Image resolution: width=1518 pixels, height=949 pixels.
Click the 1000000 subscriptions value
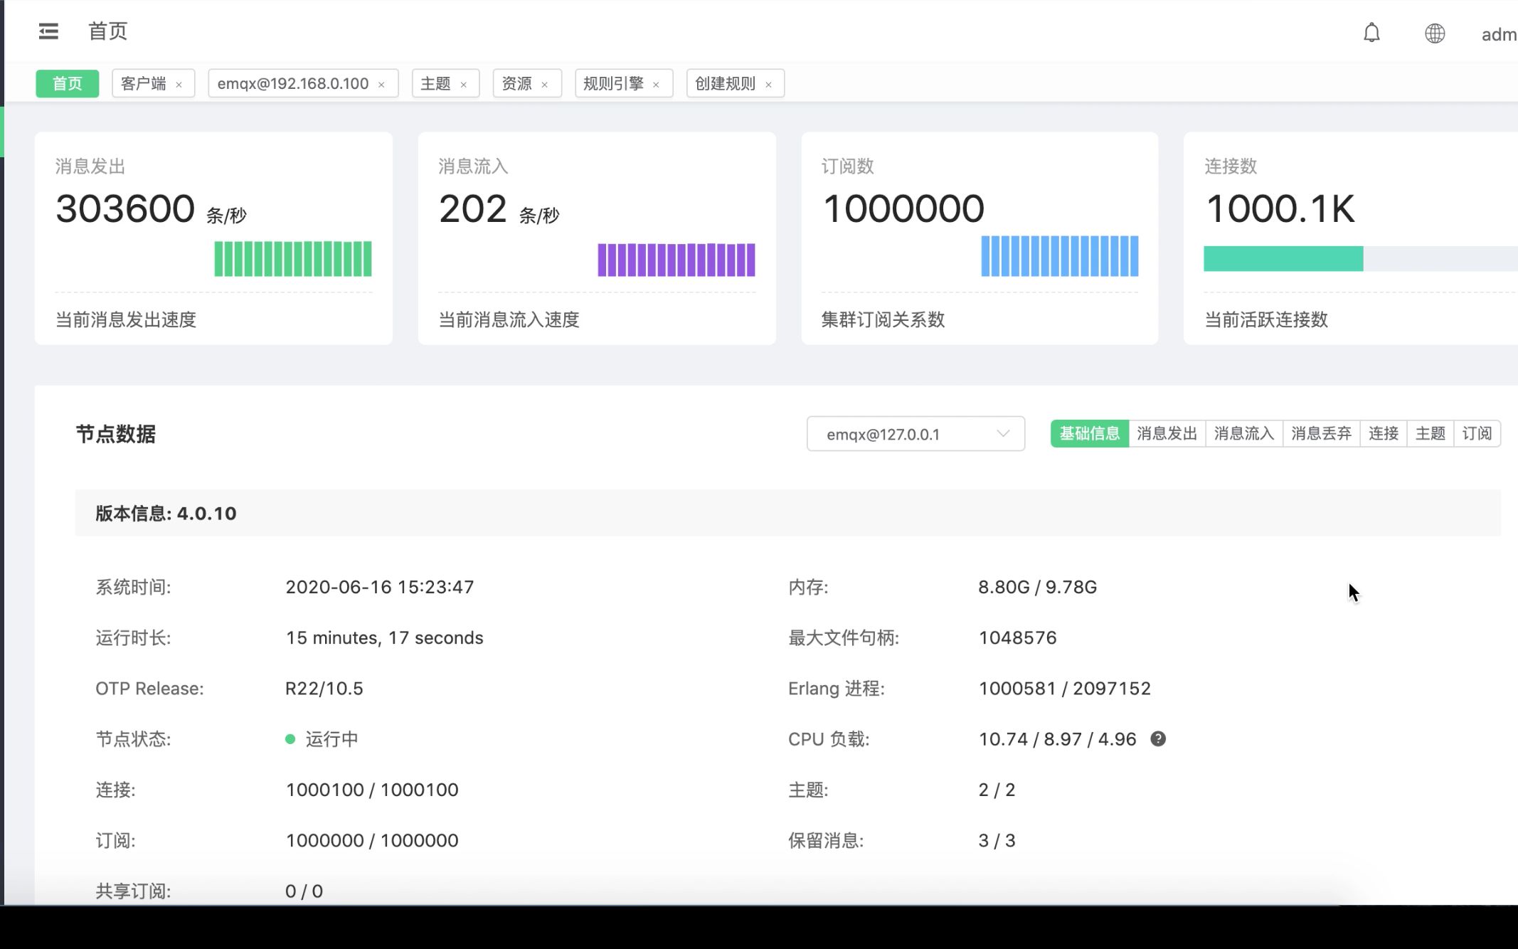903,208
